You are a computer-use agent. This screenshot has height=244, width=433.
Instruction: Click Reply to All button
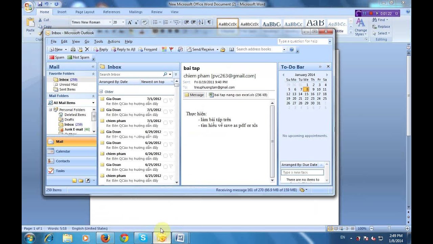(123, 49)
